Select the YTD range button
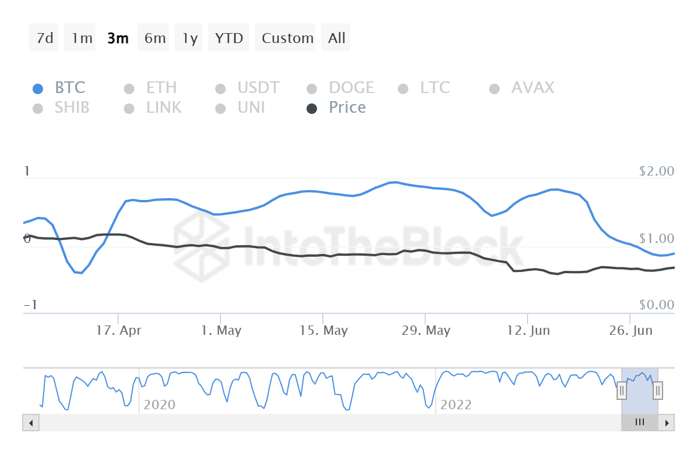Image resolution: width=698 pixels, height=465 pixels. pyautogui.click(x=229, y=38)
